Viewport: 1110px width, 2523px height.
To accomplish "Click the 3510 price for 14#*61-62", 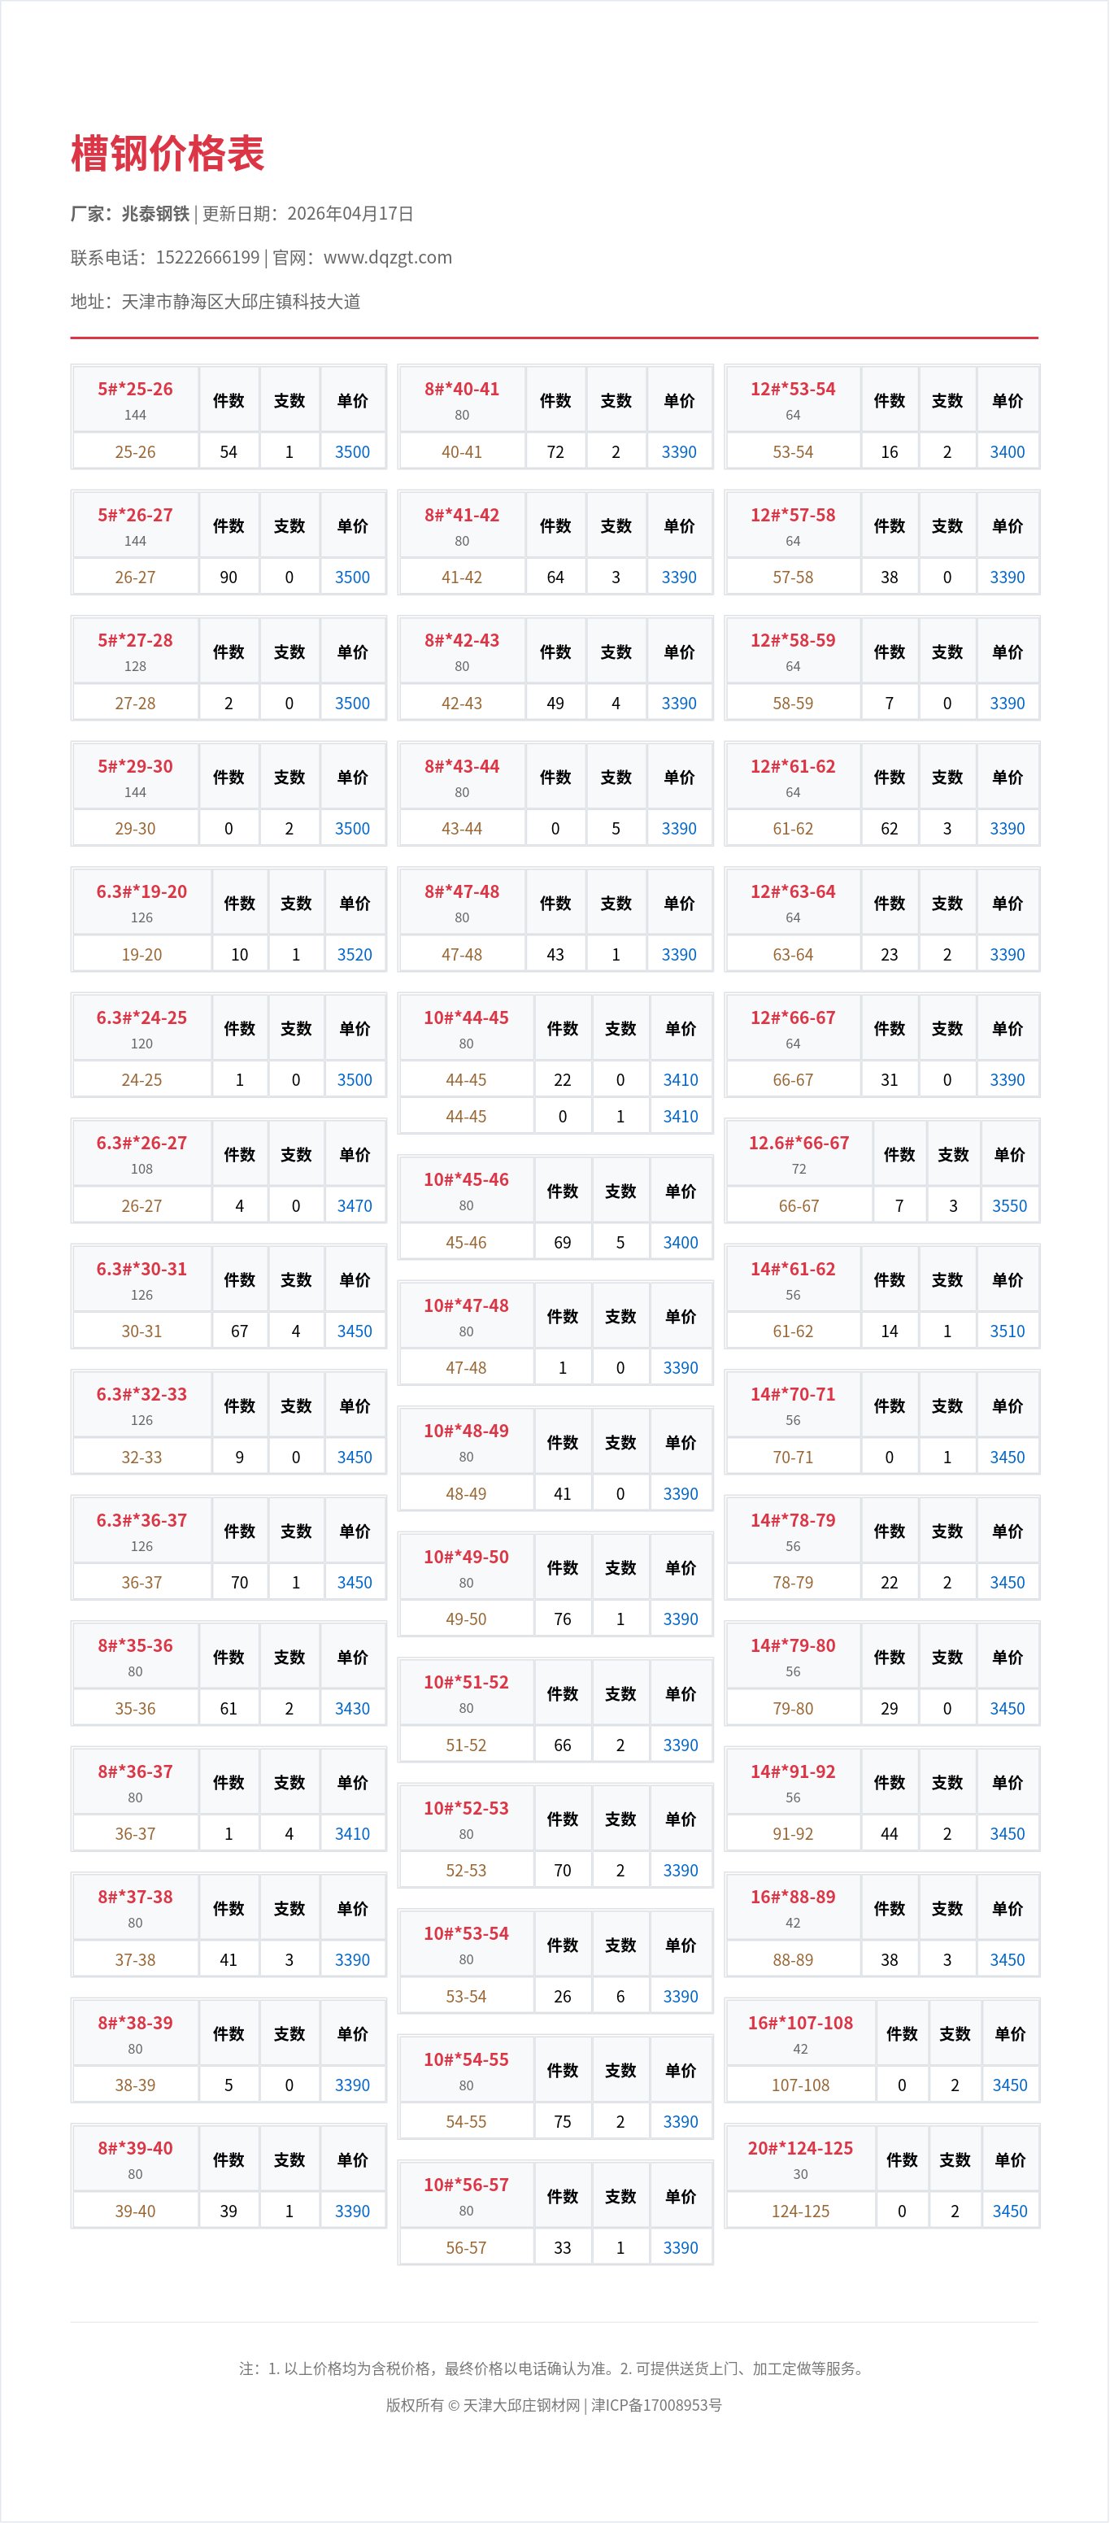I will 1008,1331.
